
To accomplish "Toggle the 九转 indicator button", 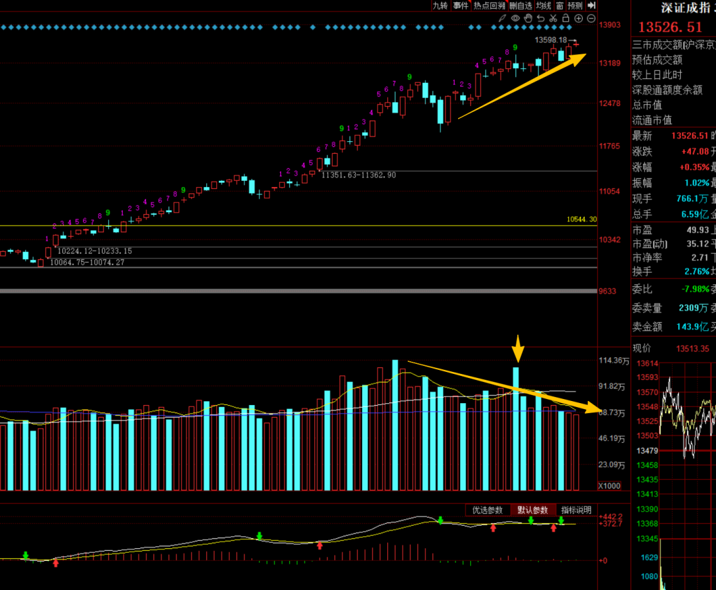I will pyautogui.click(x=440, y=5).
